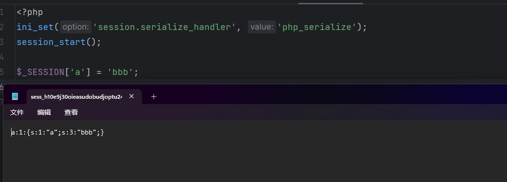507x182 pixels.
Task: Click the 'php_serialize' string
Action: point(317,27)
